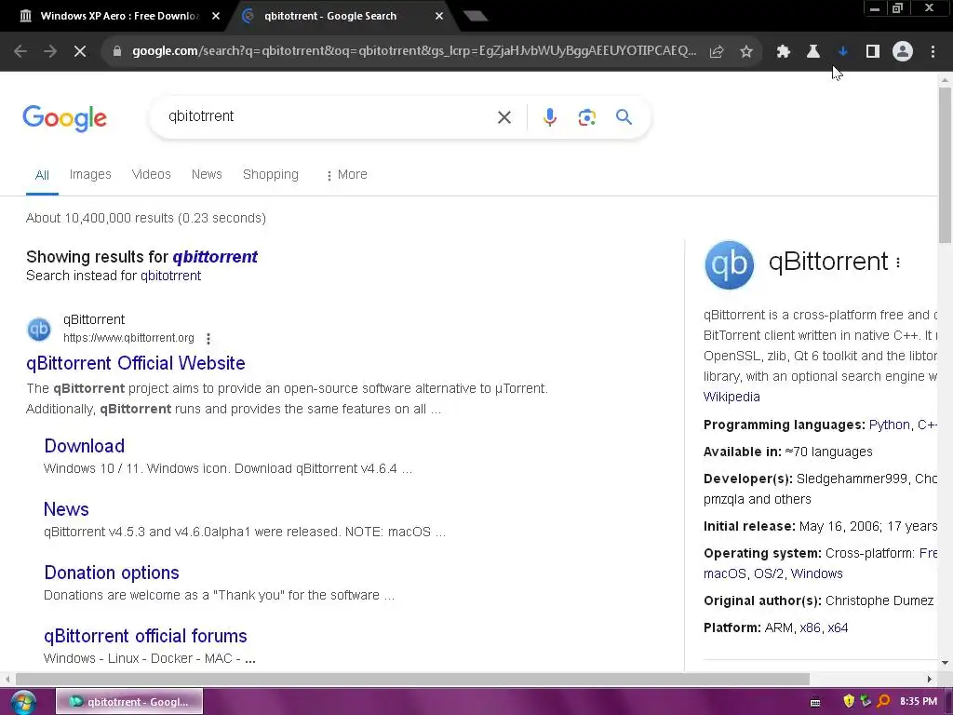
Task: Click the site lock icon
Action: click(116, 51)
